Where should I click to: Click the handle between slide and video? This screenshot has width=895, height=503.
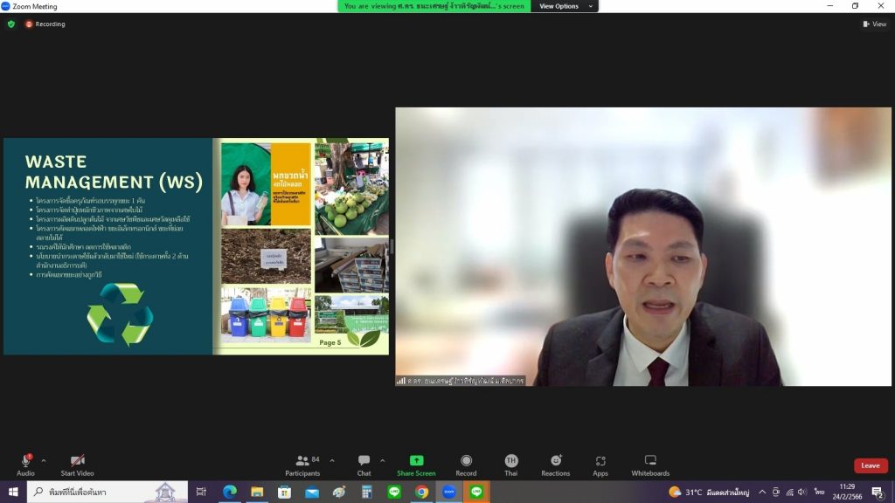click(392, 246)
